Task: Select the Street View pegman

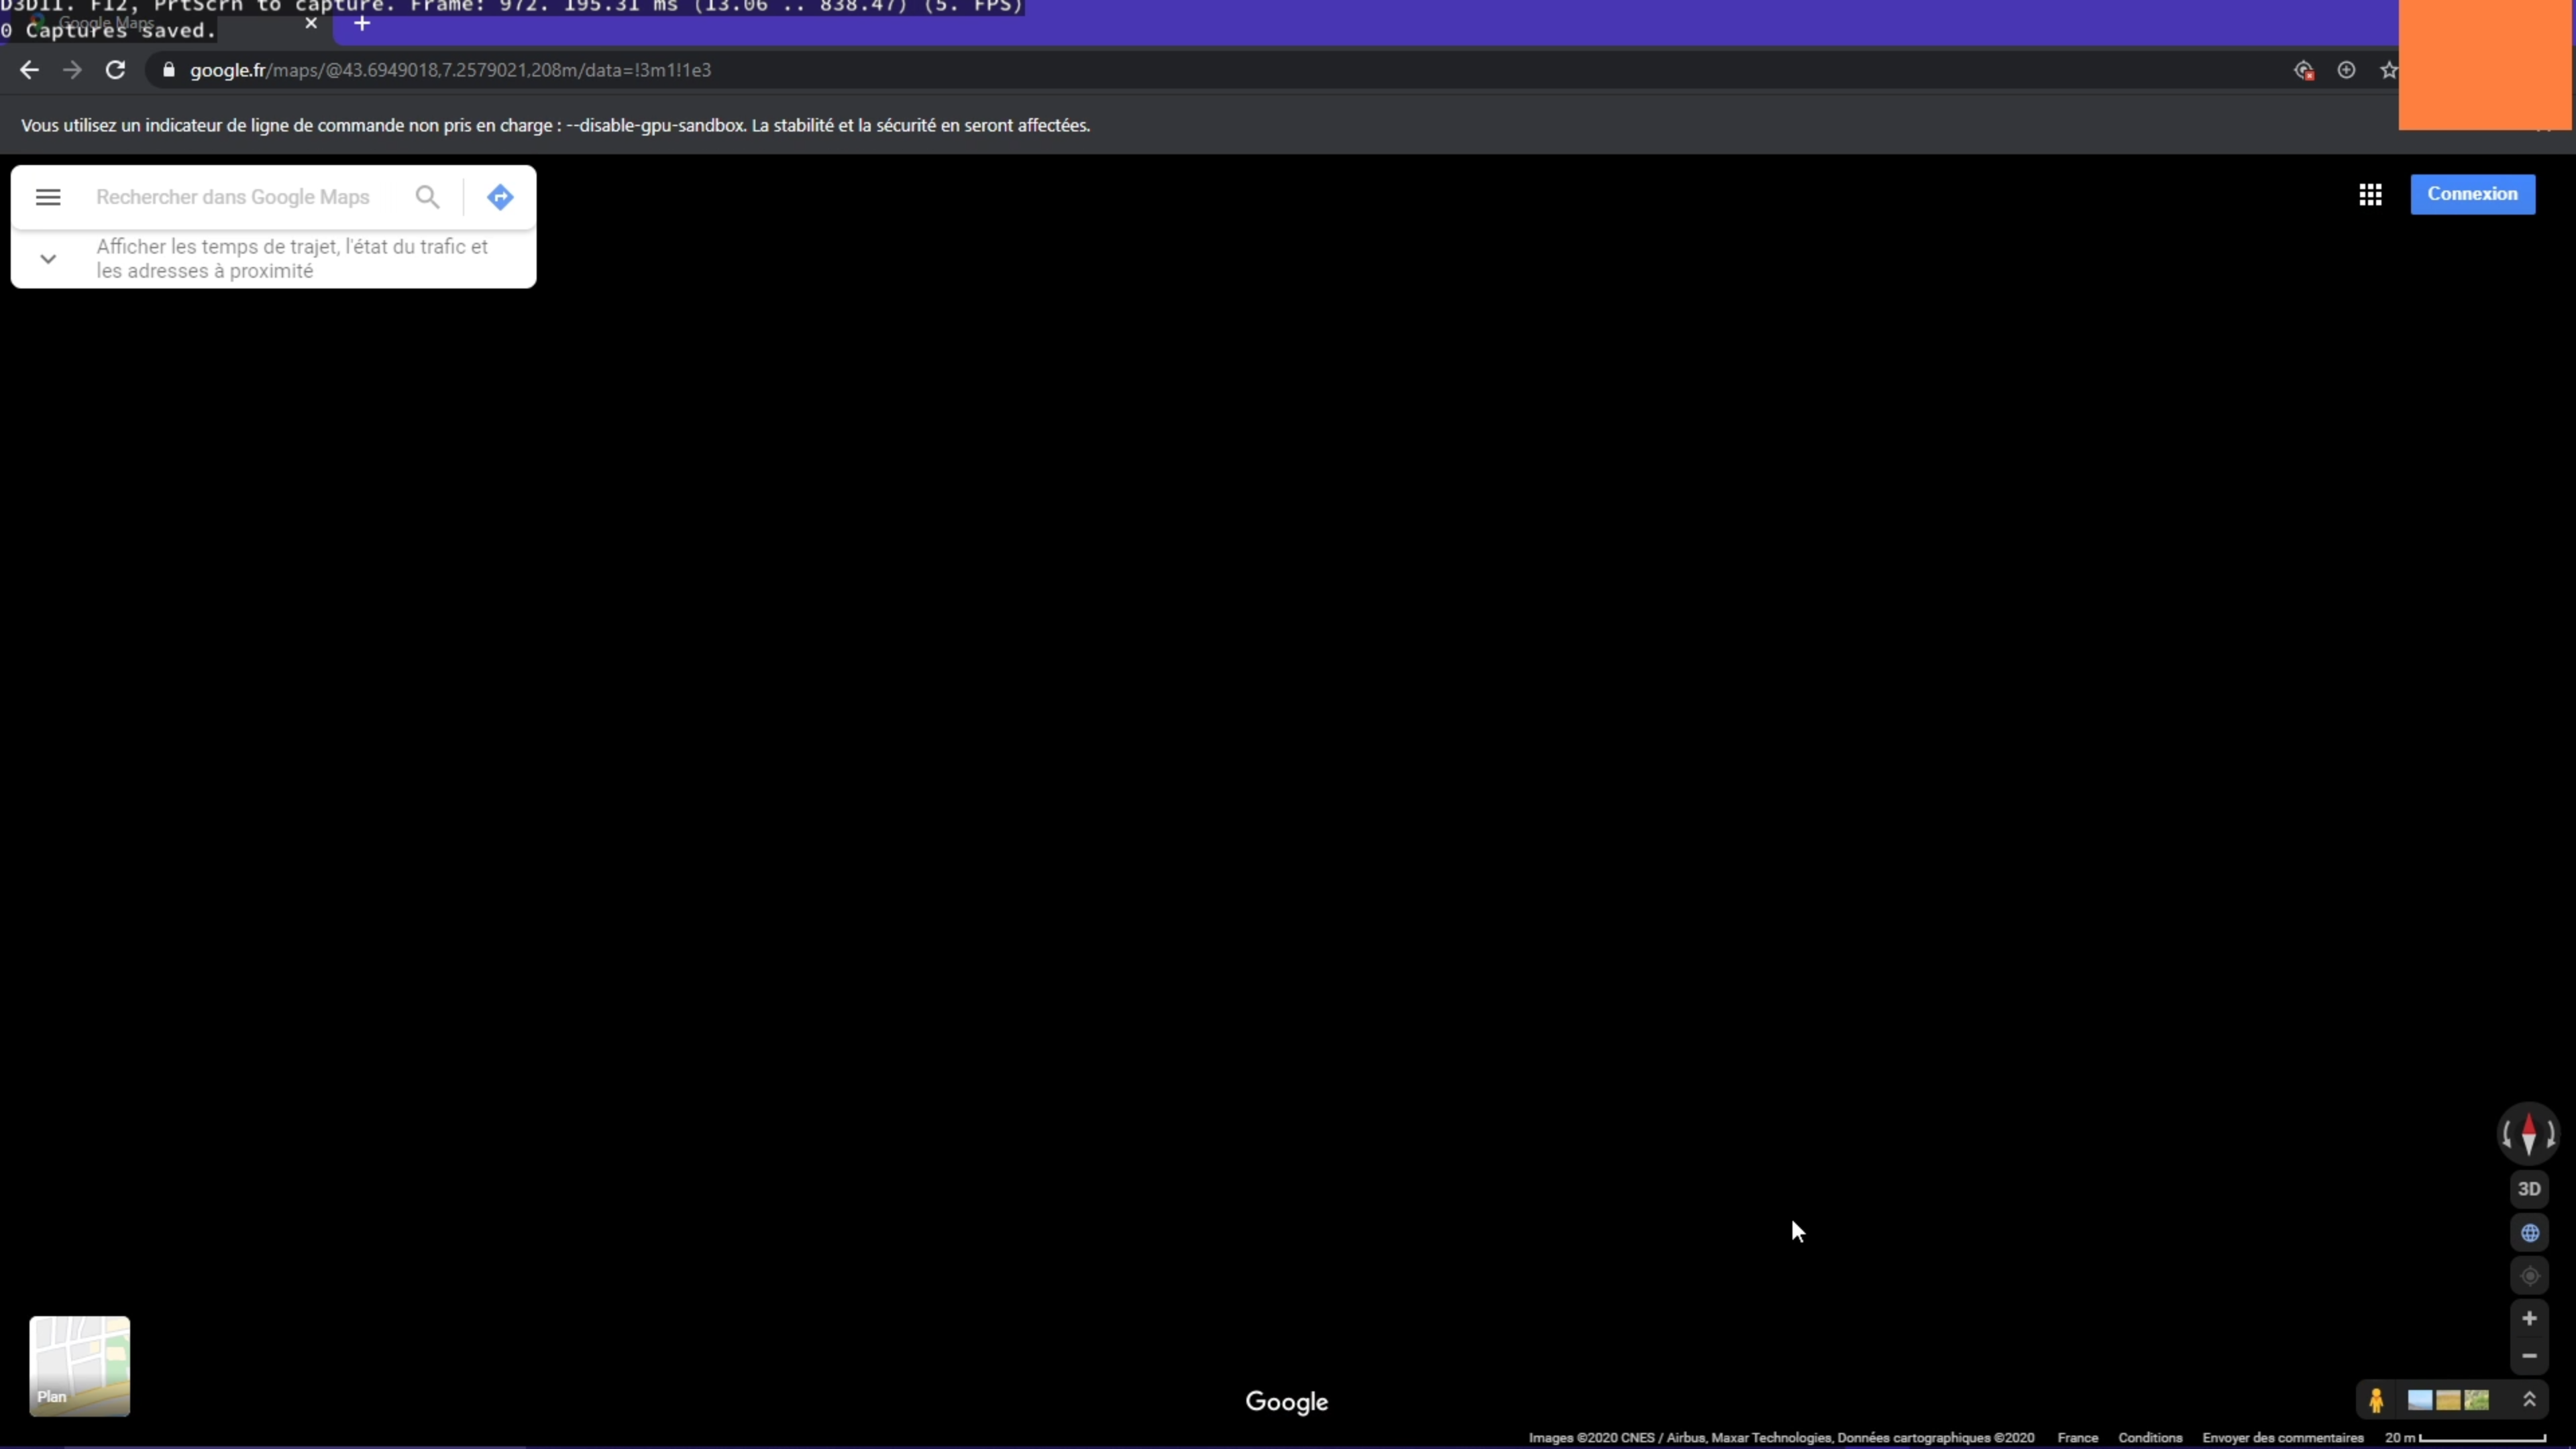Action: 2377,1400
